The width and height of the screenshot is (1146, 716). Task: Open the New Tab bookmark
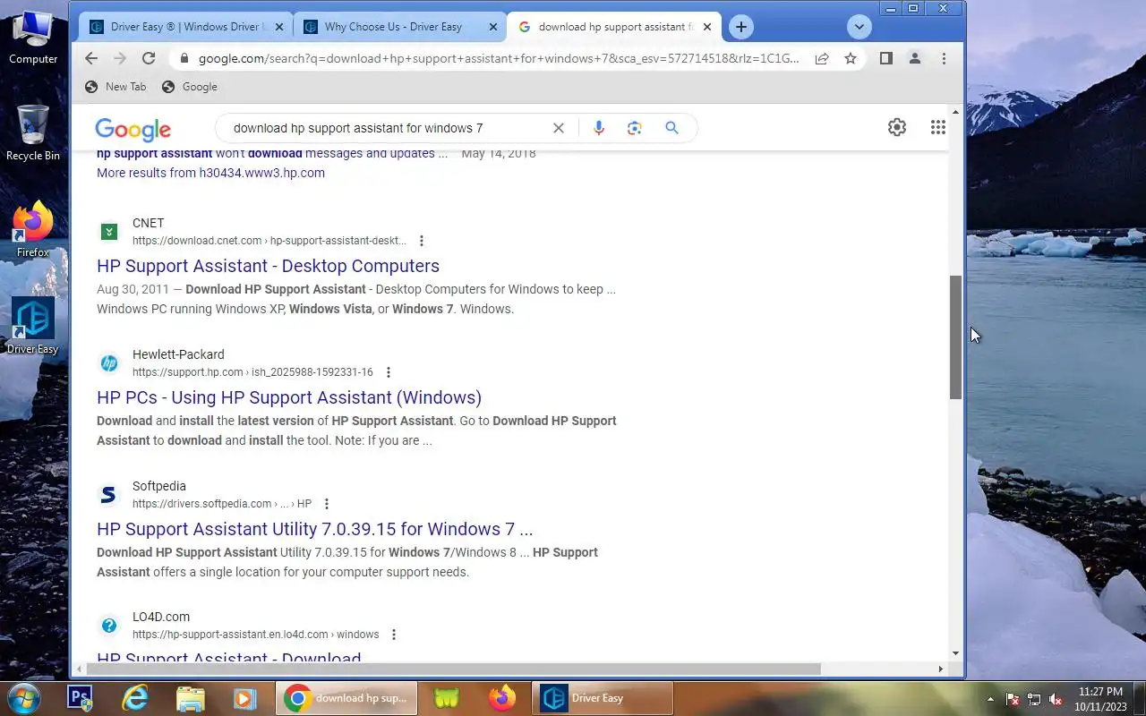pos(115,87)
